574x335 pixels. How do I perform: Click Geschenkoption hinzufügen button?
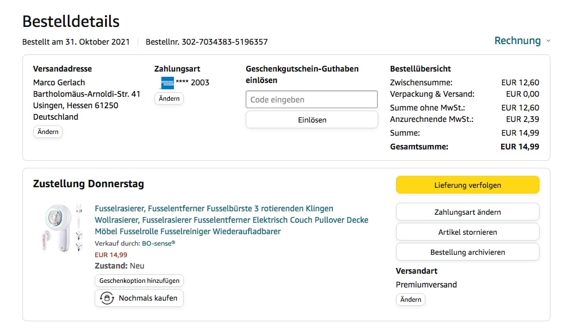click(x=139, y=281)
